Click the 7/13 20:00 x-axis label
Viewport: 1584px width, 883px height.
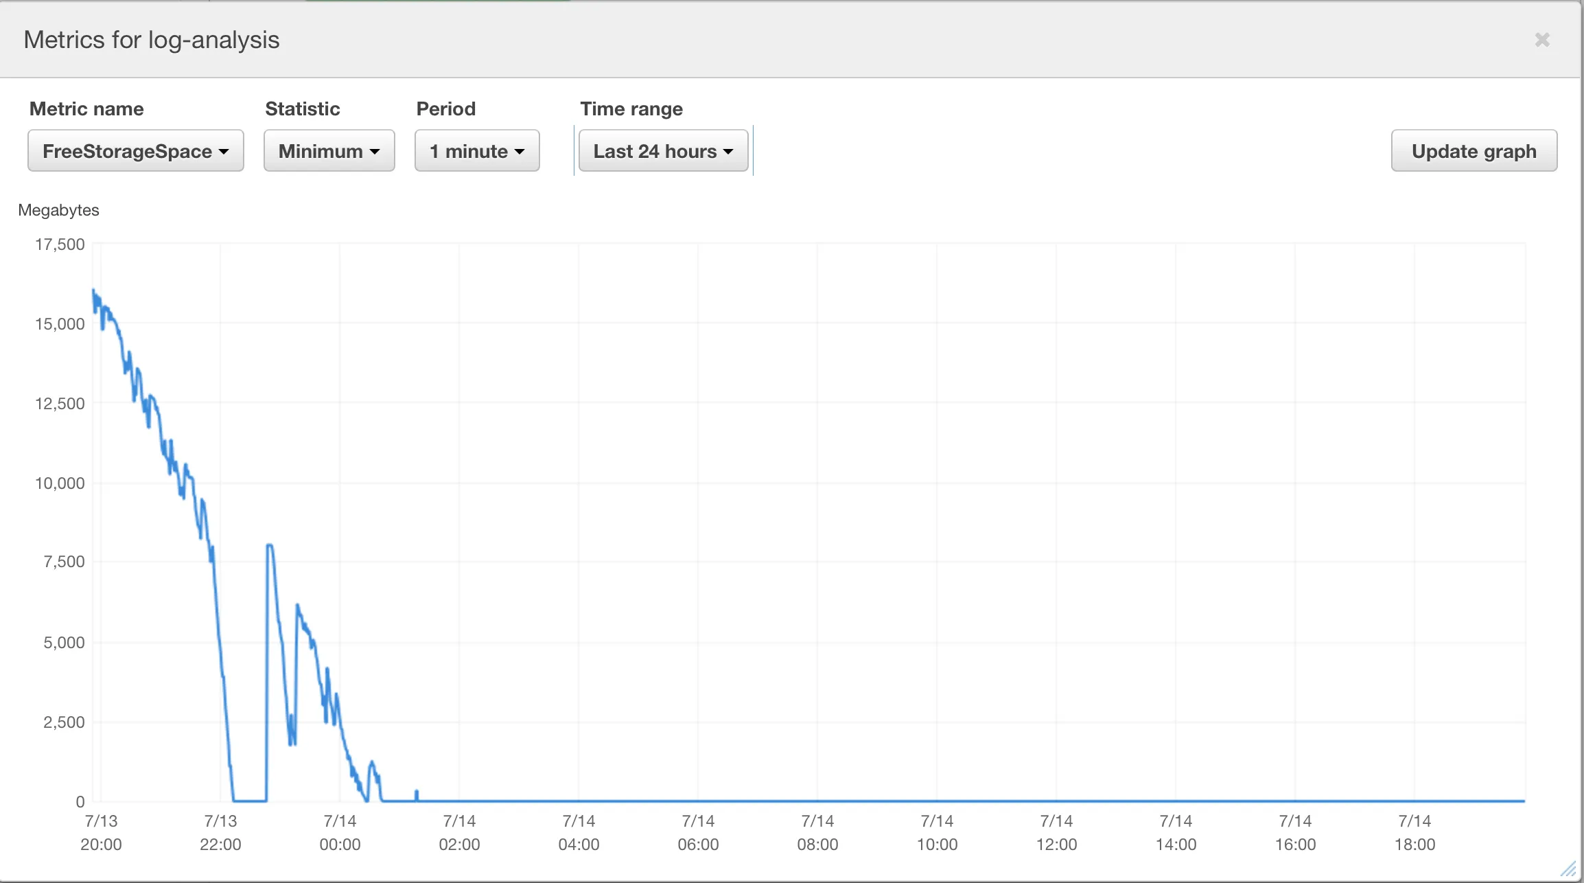(101, 832)
